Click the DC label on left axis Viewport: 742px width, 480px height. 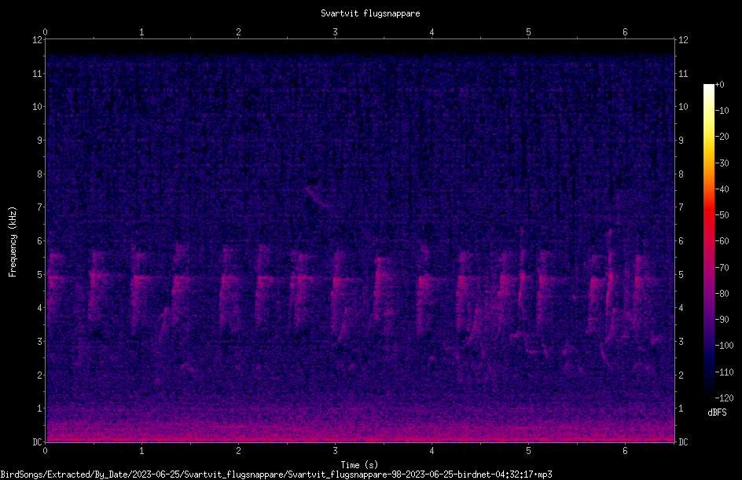coord(37,442)
